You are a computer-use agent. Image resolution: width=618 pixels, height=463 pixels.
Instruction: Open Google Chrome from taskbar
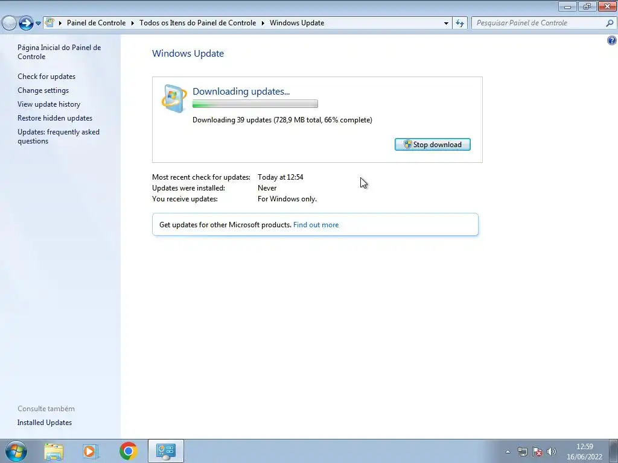[x=128, y=451]
